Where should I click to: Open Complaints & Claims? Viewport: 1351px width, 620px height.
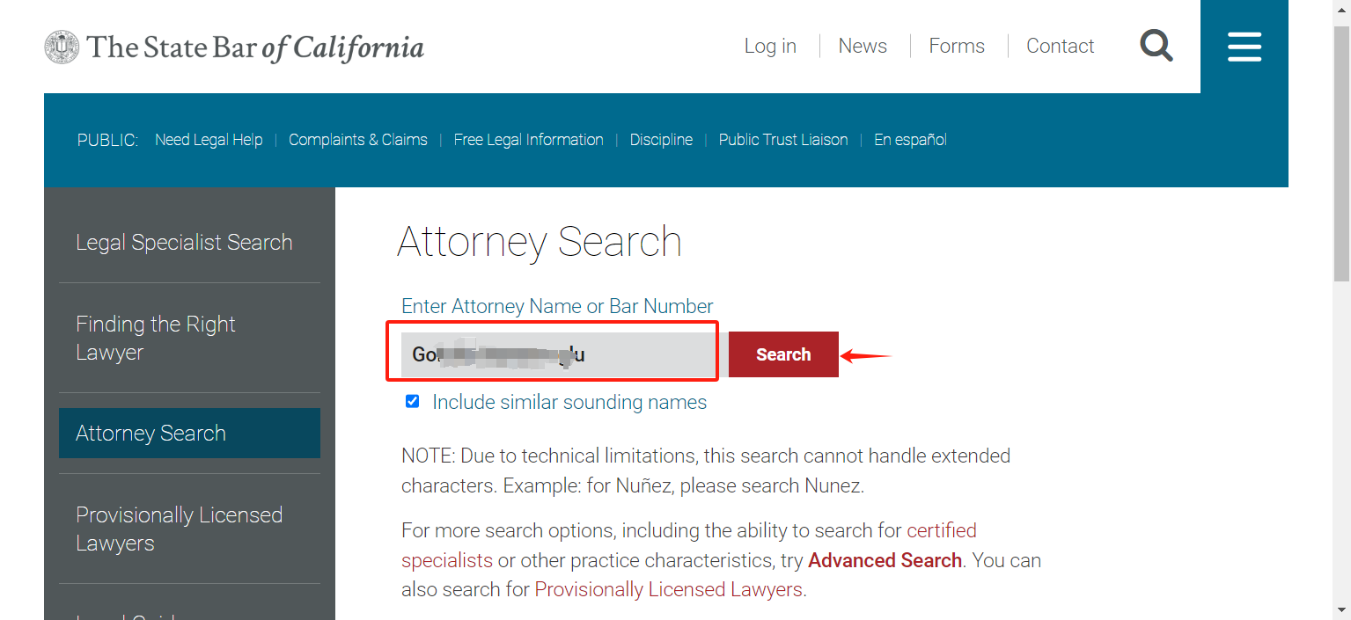point(358,140)
